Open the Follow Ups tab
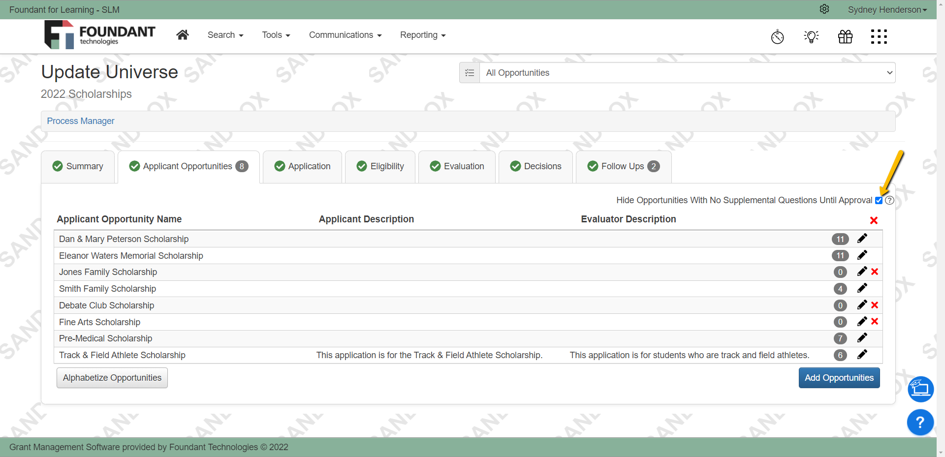Image resolution: width=945 pixels, height=457 pixels. [623, 166]
